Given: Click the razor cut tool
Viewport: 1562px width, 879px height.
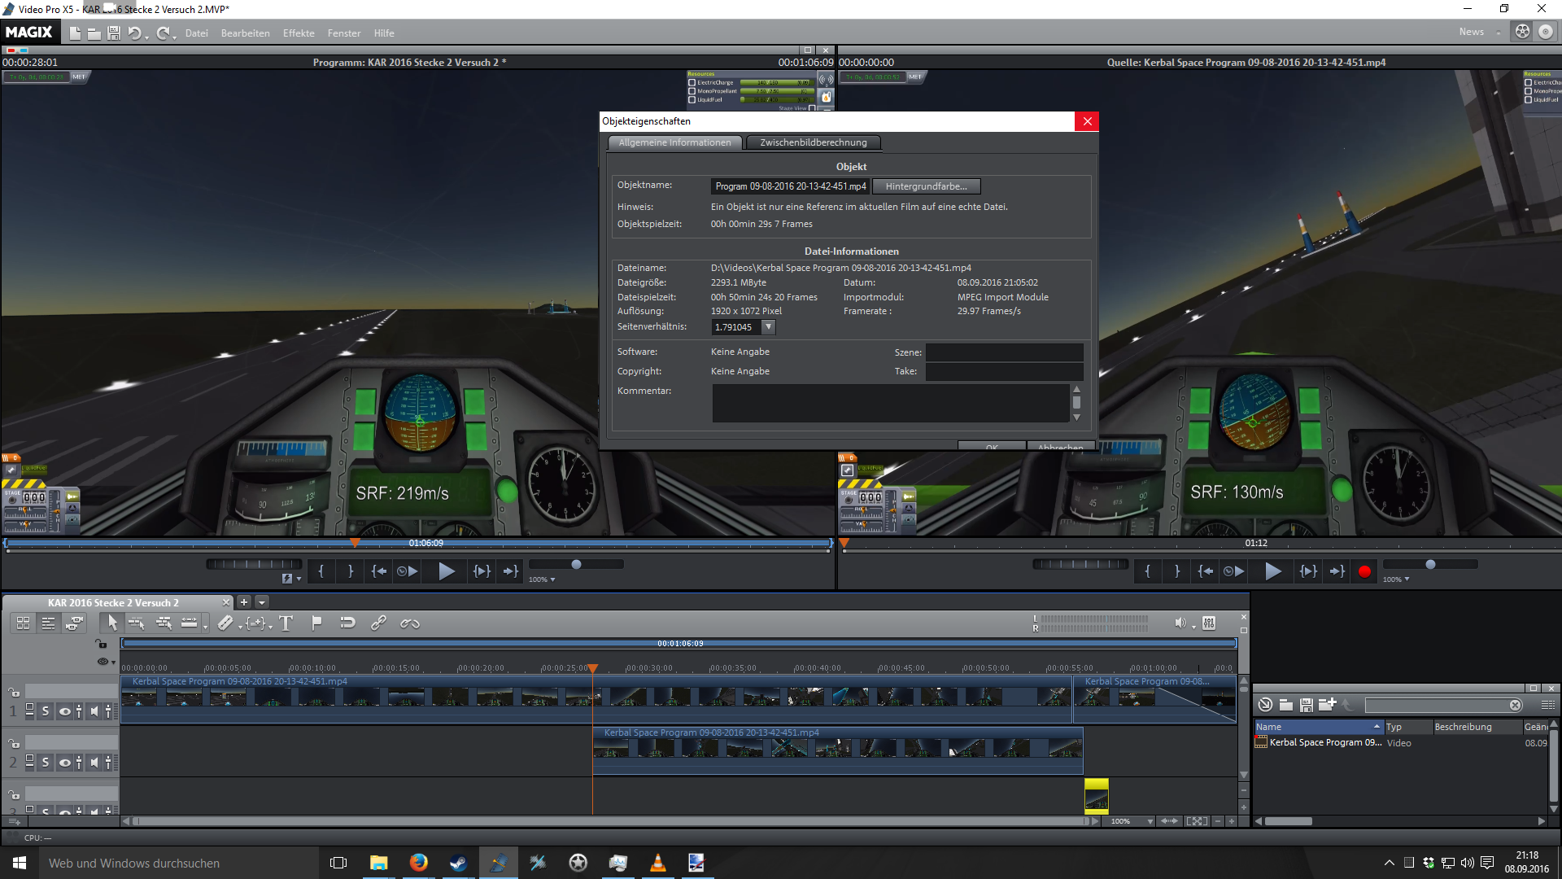Looking at the screenshot, I should pos(225,623).
